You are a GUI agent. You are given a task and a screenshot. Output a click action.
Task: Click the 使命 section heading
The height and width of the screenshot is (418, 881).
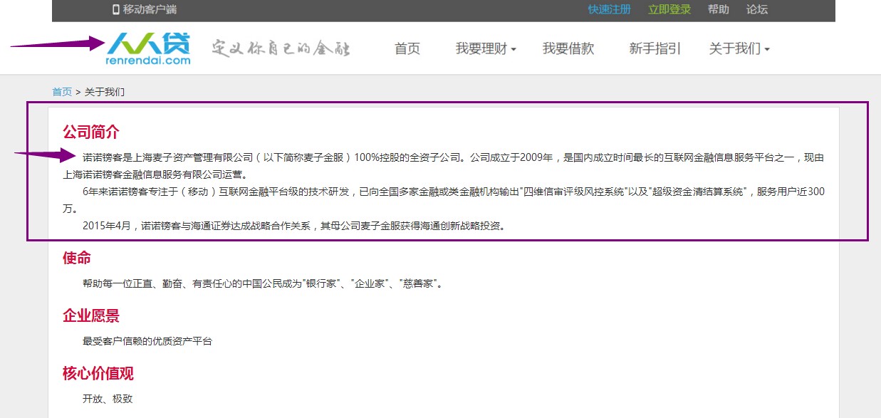(77, 258)
